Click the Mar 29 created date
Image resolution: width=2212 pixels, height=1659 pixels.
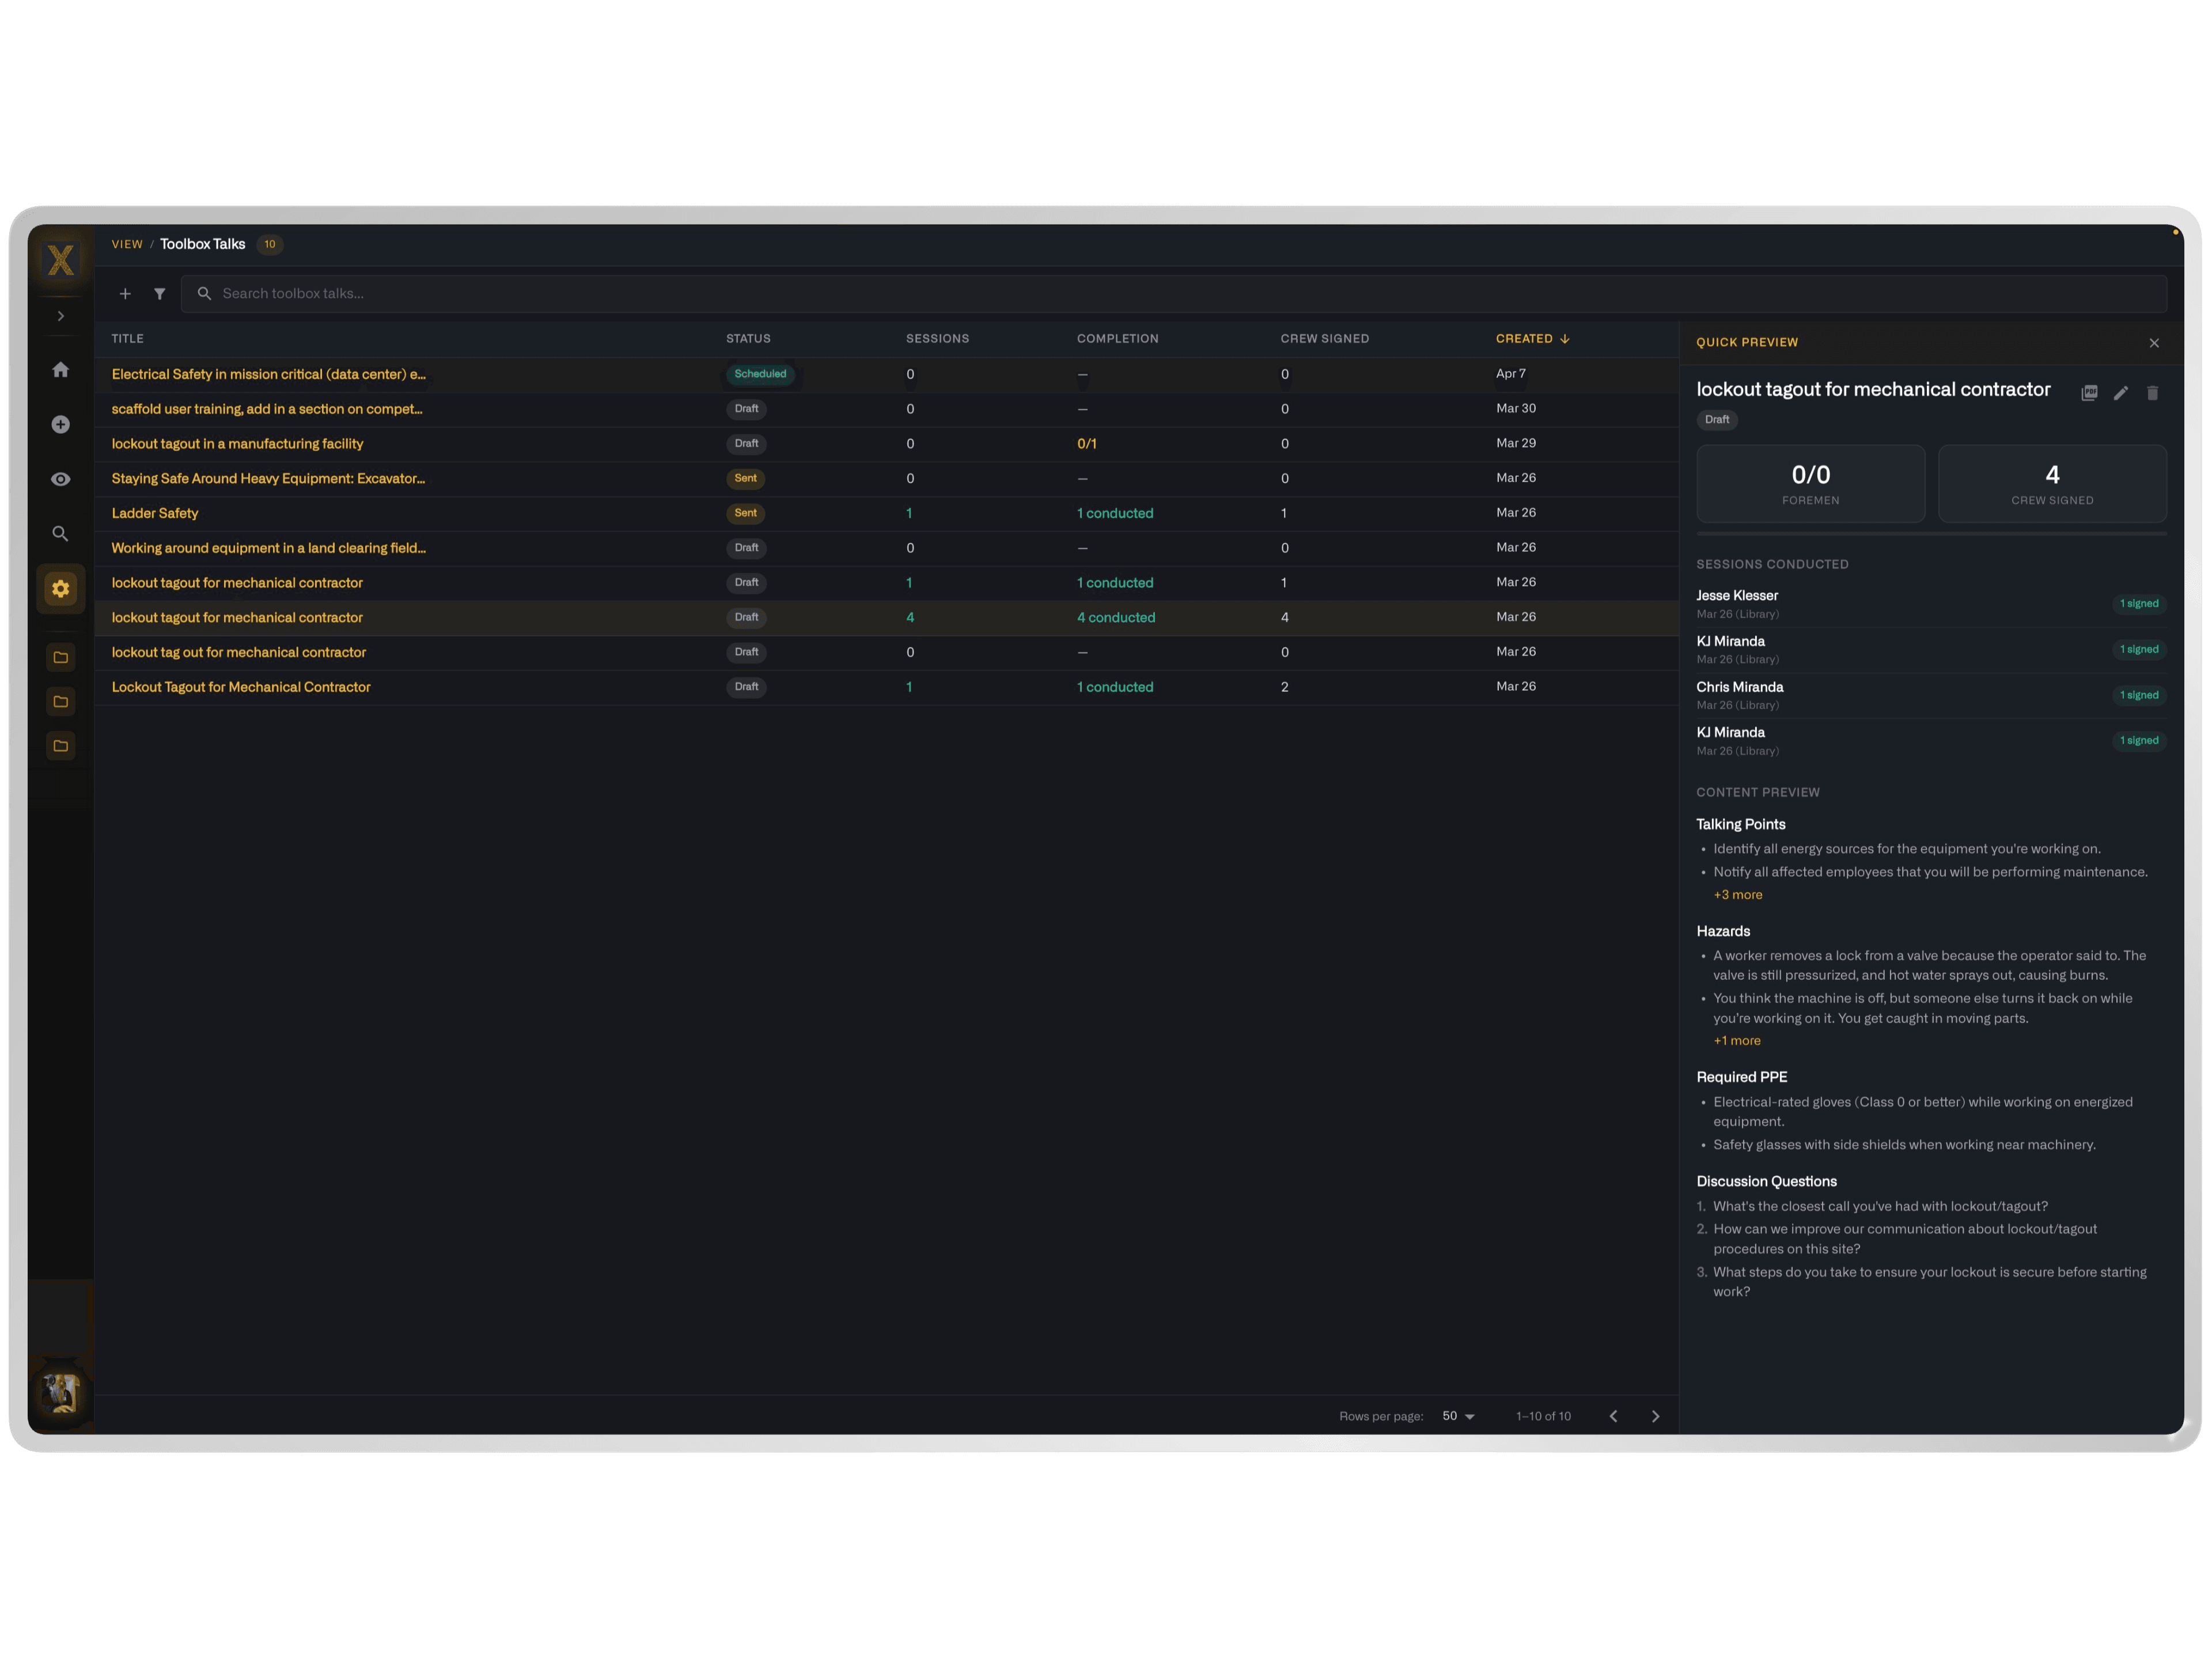[1516, 443]
